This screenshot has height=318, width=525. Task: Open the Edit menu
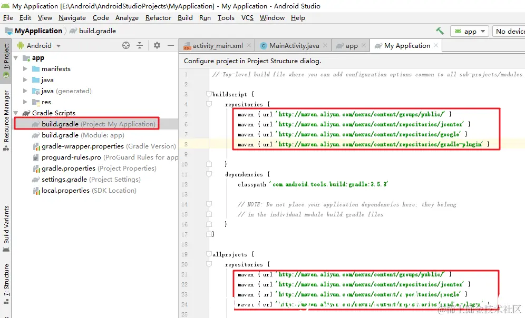coord(25,18)
